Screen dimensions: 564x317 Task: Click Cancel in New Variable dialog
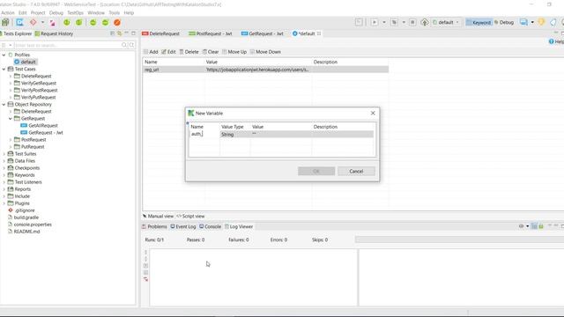[356, 171]
